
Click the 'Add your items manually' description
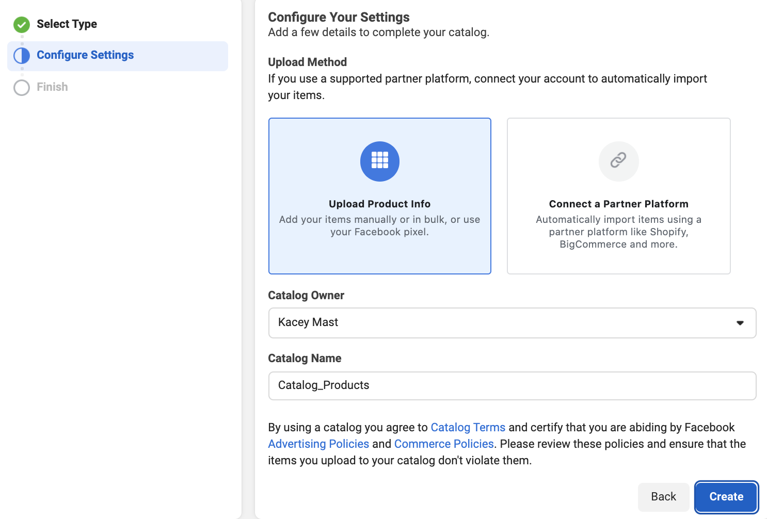(379, 225)
